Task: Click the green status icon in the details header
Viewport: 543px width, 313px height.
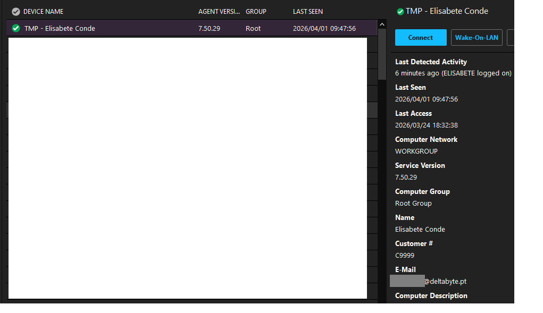Action: click(400, 12)
